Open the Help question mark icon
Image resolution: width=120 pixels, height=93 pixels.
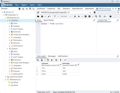coord(110,16)
